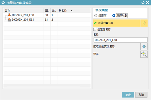Select row DK999X_201_E63 in the list
The height and width of the screenshot is (100, 151).
[47, 20]
